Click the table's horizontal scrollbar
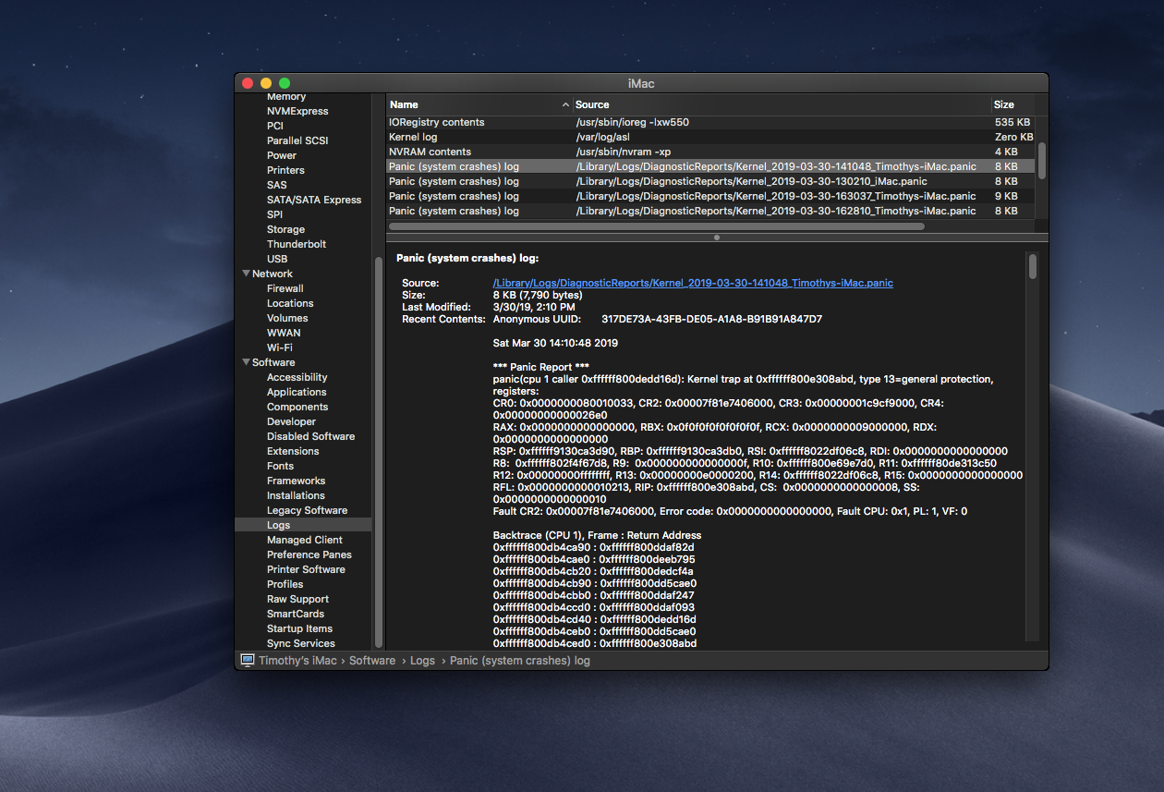 coord(657,225)
